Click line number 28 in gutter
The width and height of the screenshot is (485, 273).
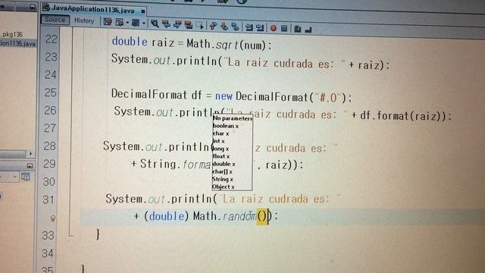[x=49, y=146]
